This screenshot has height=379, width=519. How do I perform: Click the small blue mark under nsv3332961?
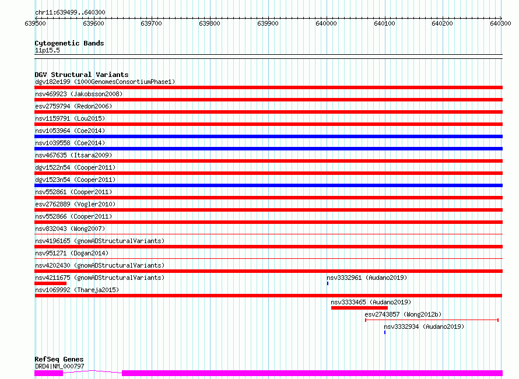pos(328,283)
